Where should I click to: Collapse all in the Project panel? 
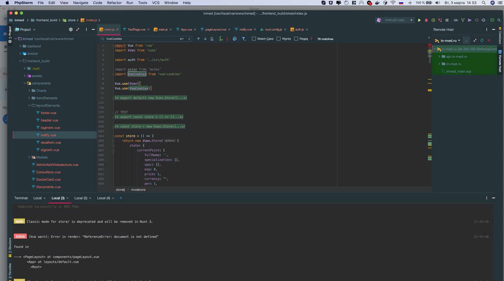pyautogui.click(x=78, y=29)
